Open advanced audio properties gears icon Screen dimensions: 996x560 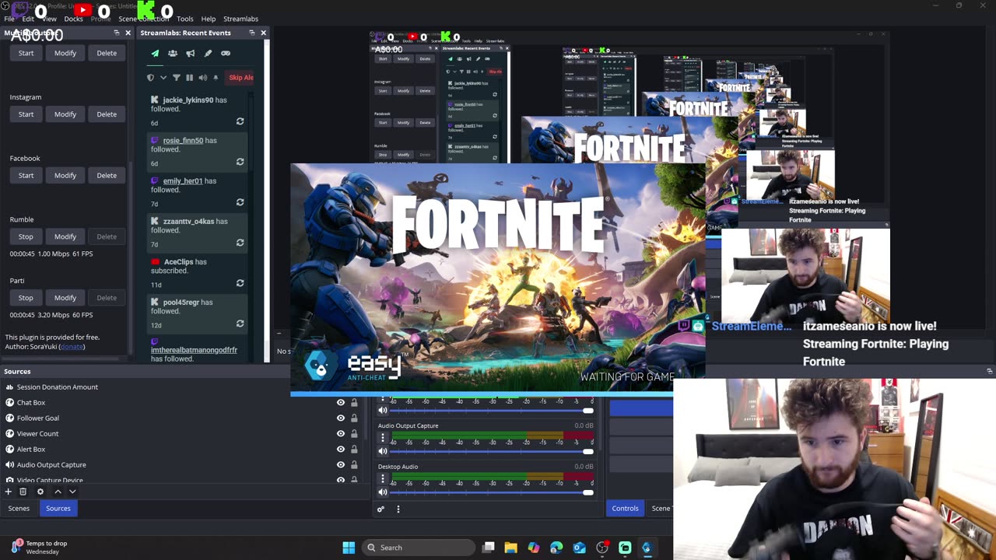coord(381,509)
